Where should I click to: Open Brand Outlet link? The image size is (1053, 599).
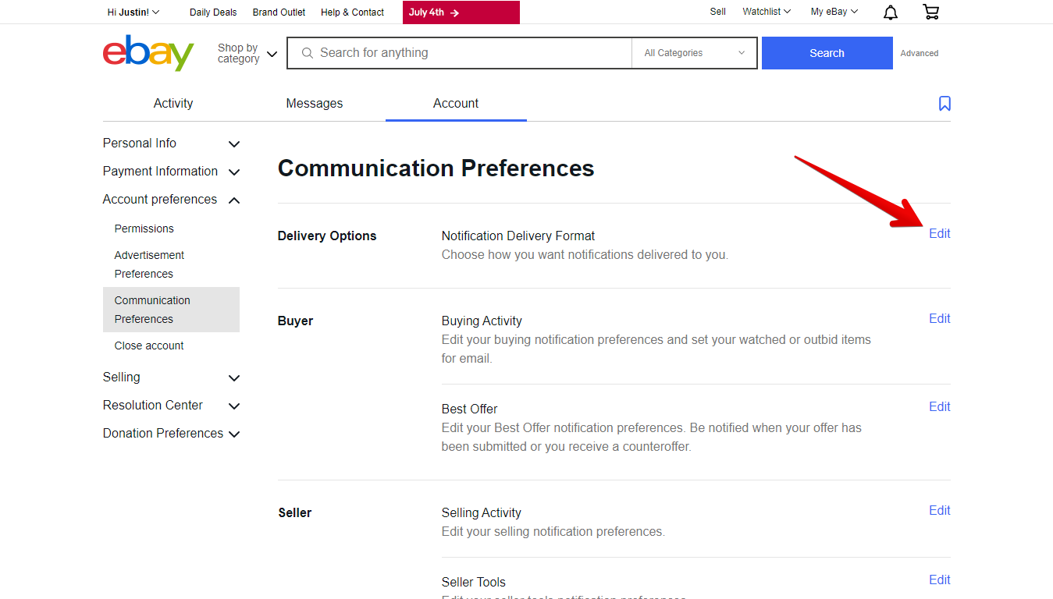tap(279, 12)
